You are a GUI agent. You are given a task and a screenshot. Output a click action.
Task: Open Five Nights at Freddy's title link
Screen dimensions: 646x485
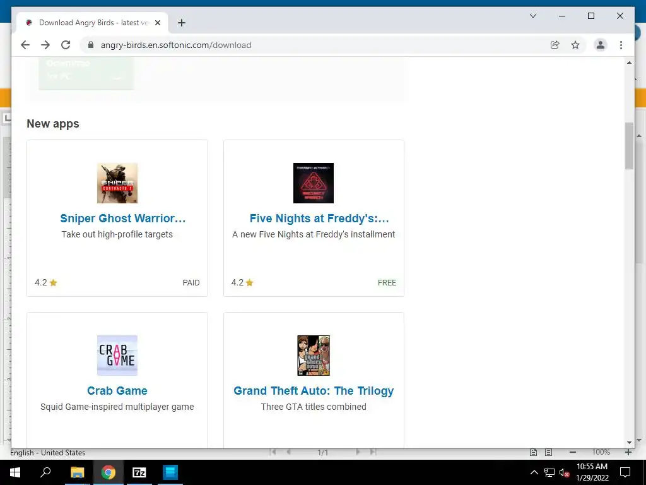click(319, 218)
